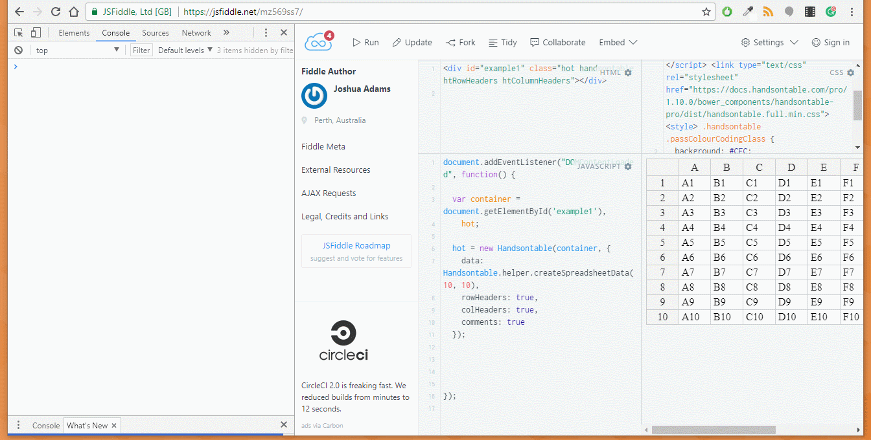Switch to the What's New drawer tab
Image resolution: width=871 pixels, height=440 pixels.
(x=87, y=425)
